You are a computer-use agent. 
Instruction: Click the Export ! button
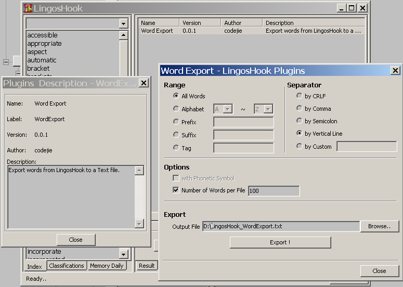(x=280, y=242)
